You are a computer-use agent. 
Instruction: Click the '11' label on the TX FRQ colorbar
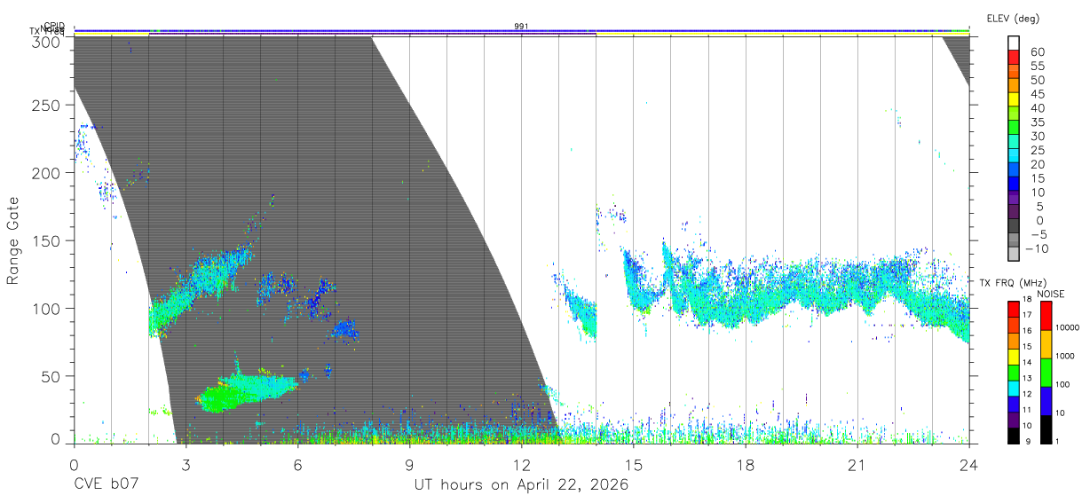(x=1026, y=411)
